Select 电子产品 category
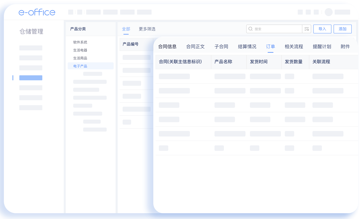Image resolution: width=362 pixels, height=219 pixels. coord(91,66)
